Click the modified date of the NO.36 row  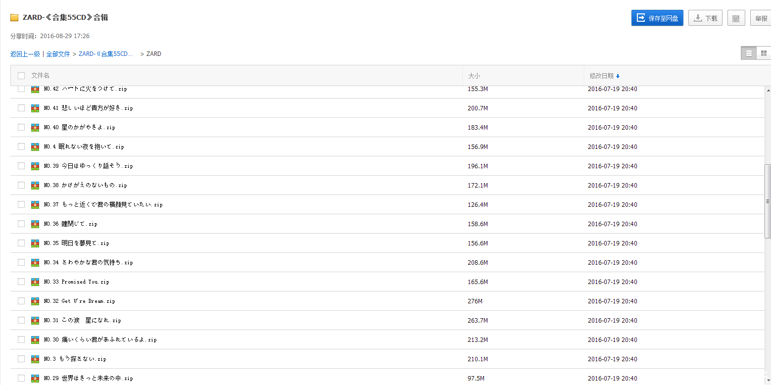(x=613, y=224)
